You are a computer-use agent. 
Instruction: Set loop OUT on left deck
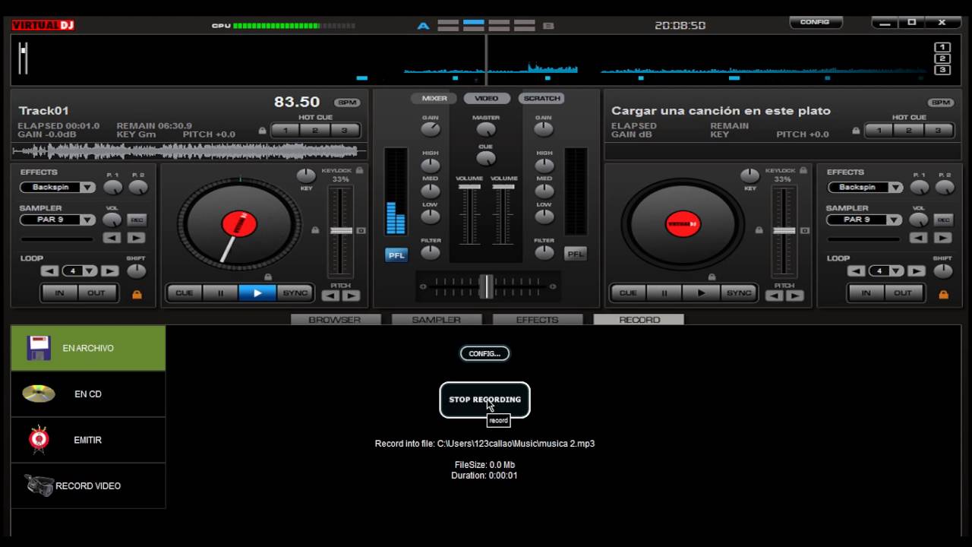97,292
